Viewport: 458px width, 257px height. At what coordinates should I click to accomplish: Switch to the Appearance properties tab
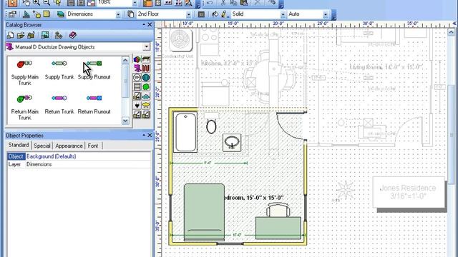[x=69, y=146]
